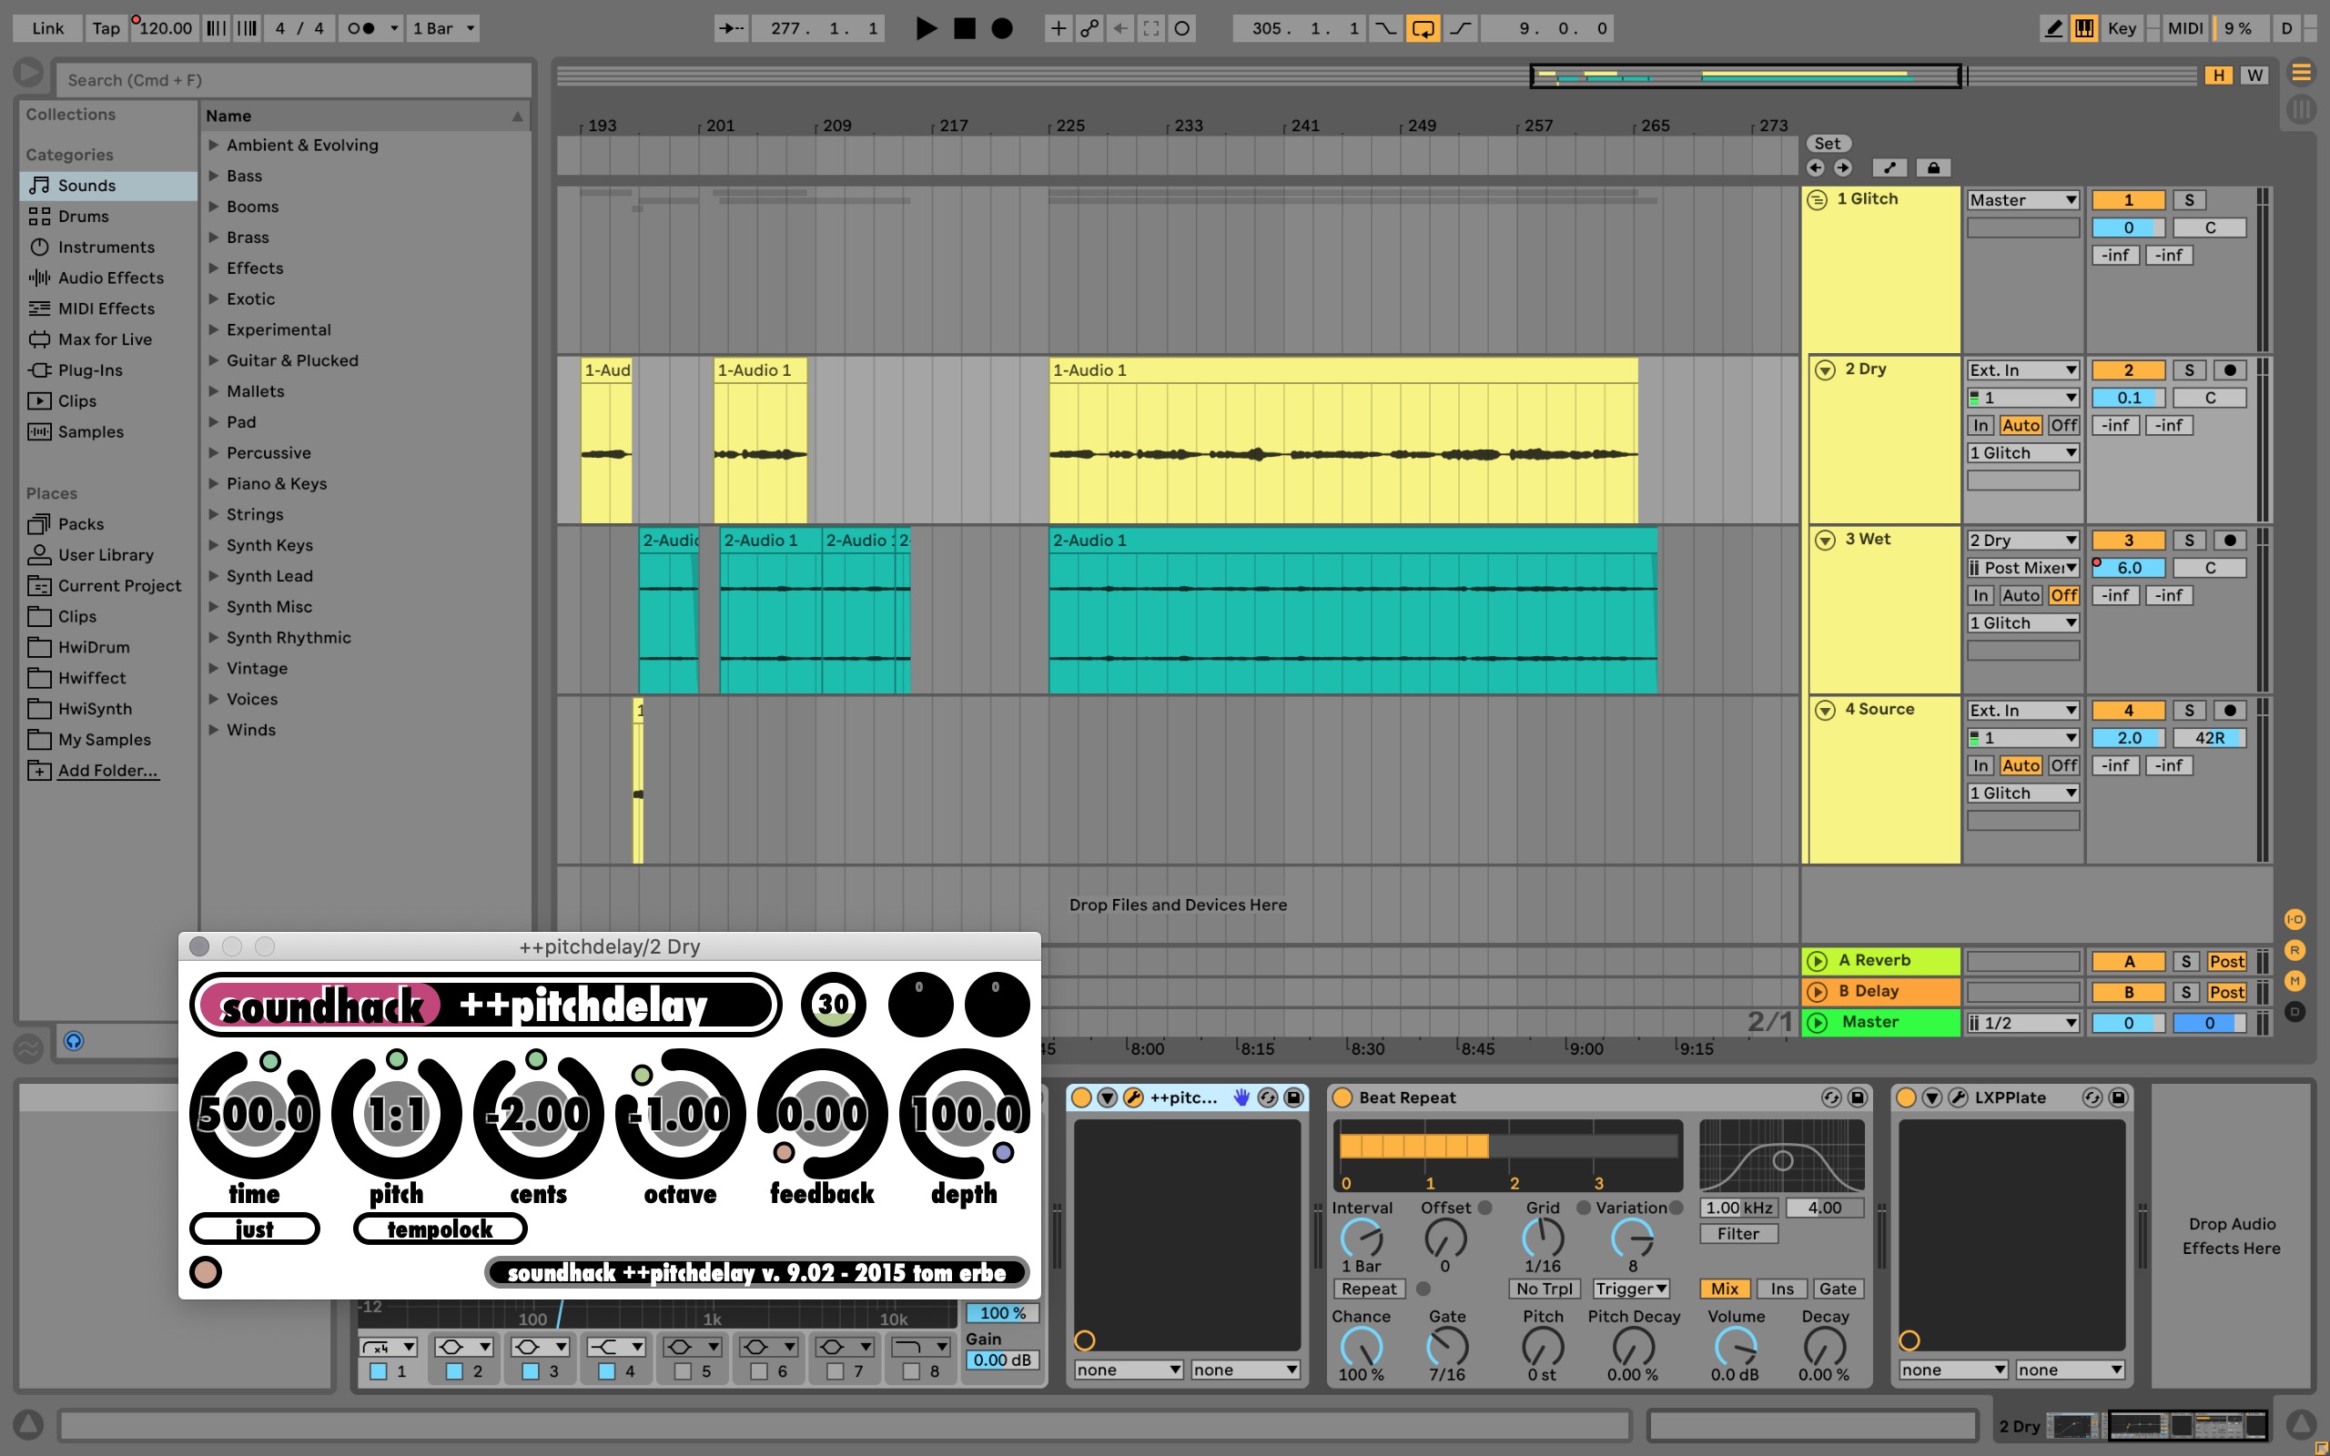Click the Stop button in the transport
The height and width of the screenshot is (1456, 2330).
pyautogui.click(x=964, y=29)
